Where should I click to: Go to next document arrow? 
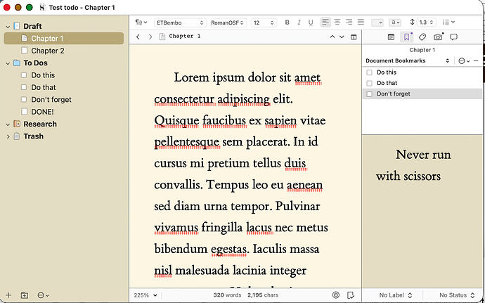(342, 37)
